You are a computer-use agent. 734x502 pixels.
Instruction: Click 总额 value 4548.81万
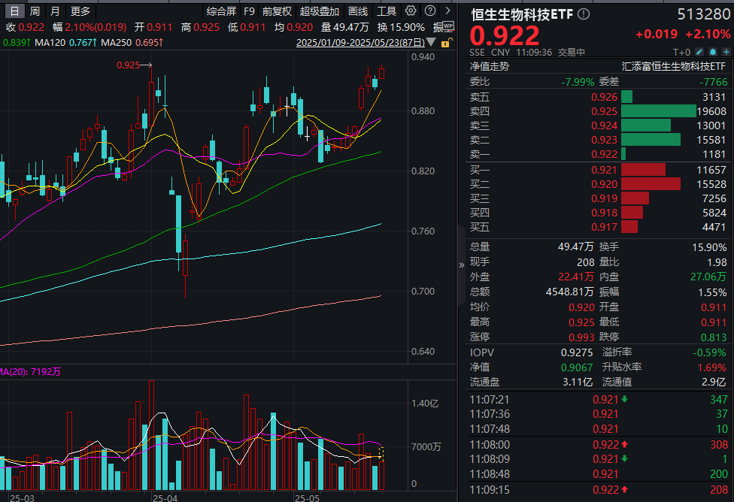570,292
